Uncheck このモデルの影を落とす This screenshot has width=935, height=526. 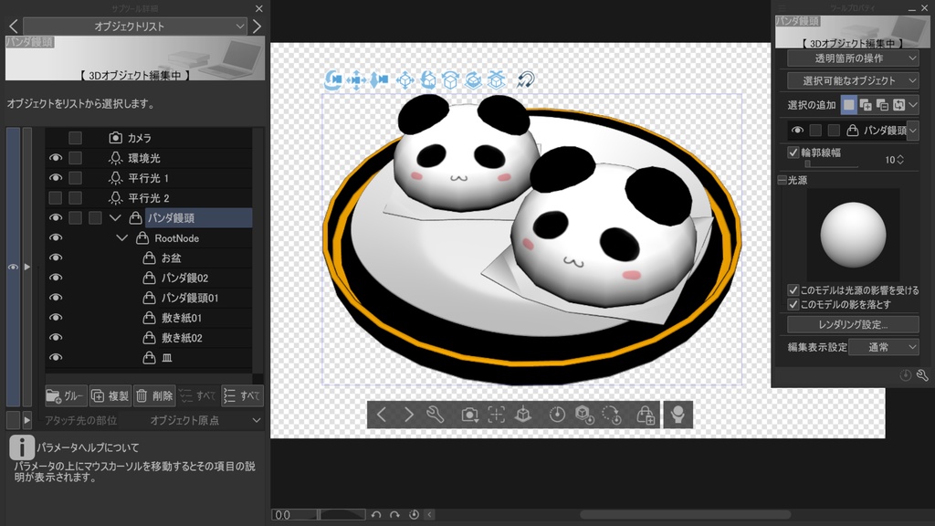point(793,305)
